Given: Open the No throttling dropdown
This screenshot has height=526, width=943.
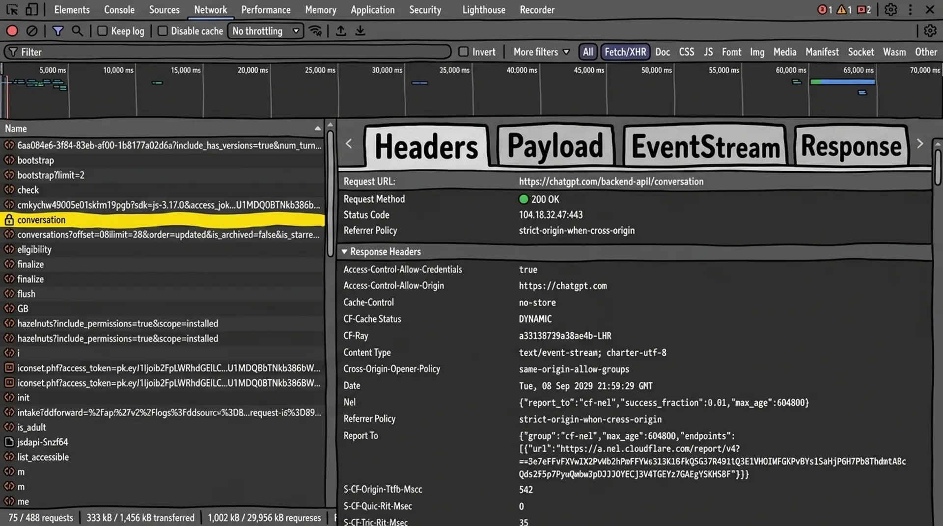Looking at the screenshot, I should point(266,31).
